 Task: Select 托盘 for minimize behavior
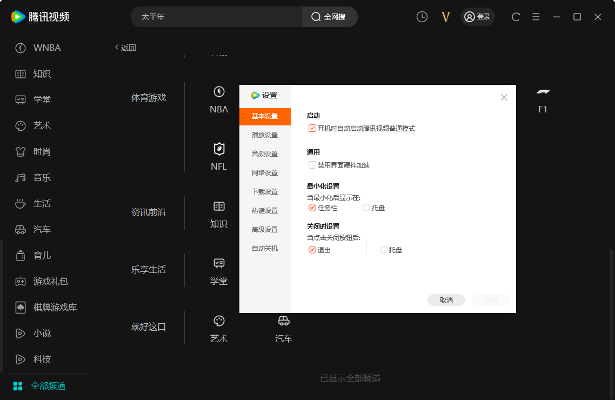367,208
